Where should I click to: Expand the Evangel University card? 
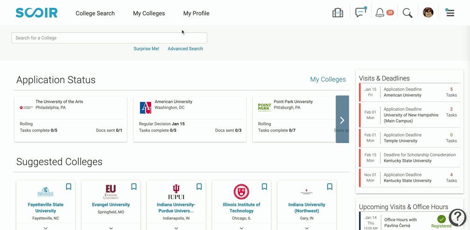coord(111,228)
